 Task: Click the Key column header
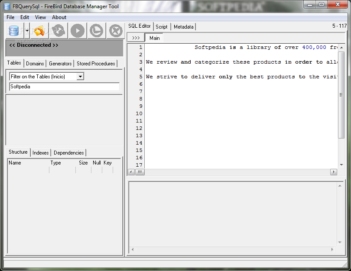click(x=107, y=163)
